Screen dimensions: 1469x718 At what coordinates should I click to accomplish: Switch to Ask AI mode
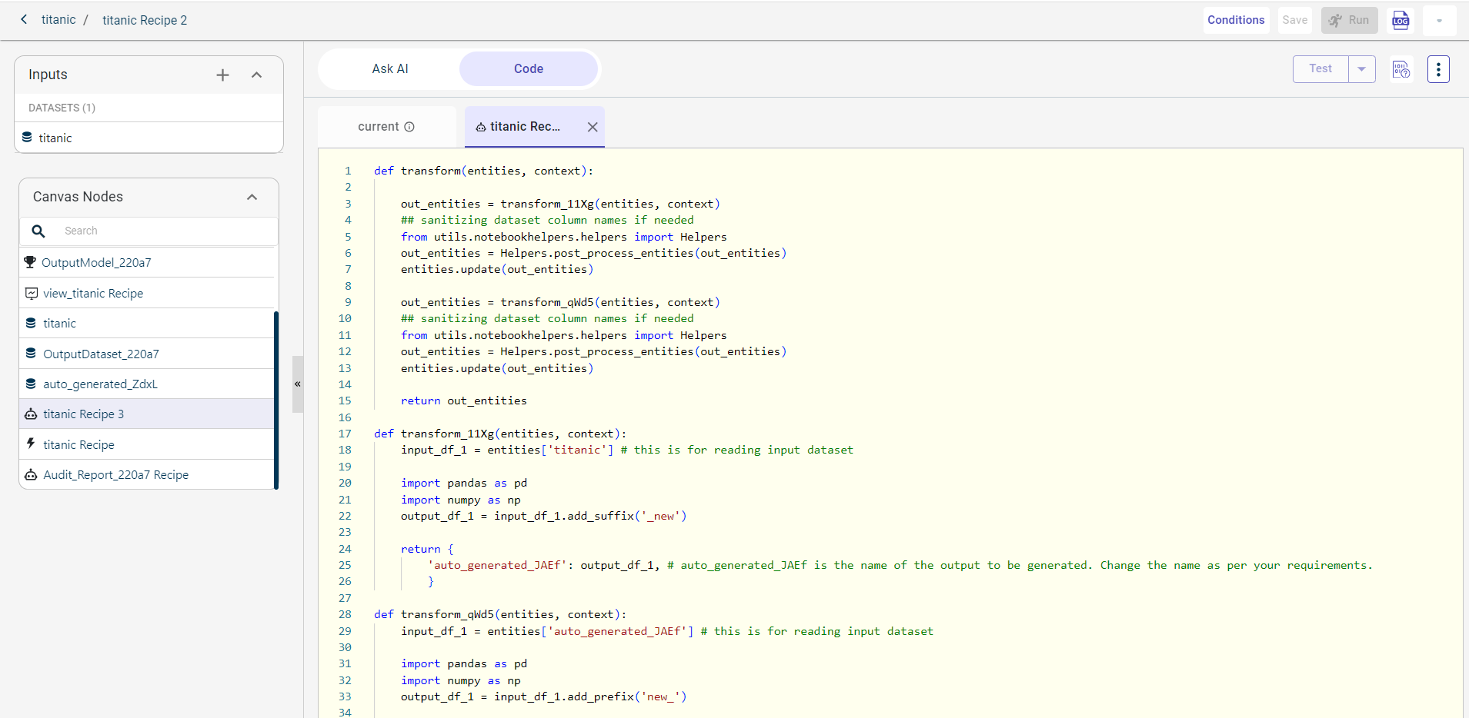coord(390,69)
